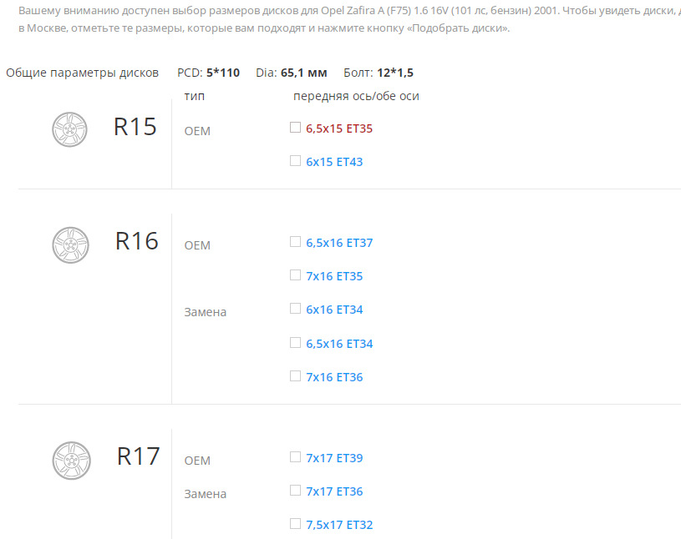Open the 7x16 ET36 size link
Image resolution: width=681 pixels, height=539 pixels.
(x=334, y=377)
